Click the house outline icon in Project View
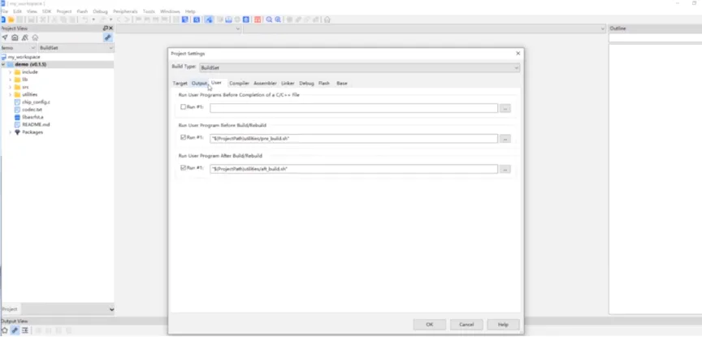Screen dimensions: 702x337 click(35, 37)
